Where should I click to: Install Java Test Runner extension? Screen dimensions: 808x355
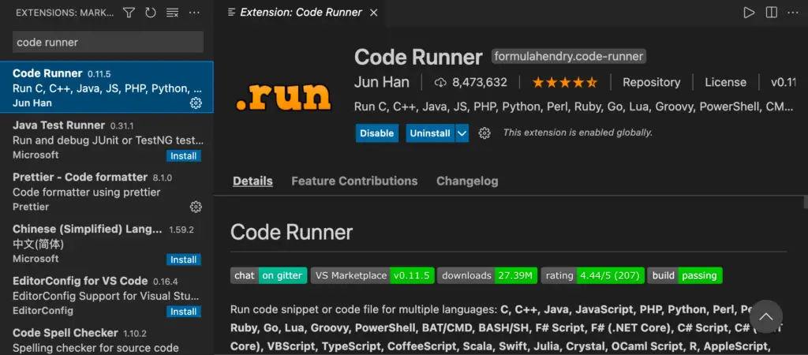[183, 155]
